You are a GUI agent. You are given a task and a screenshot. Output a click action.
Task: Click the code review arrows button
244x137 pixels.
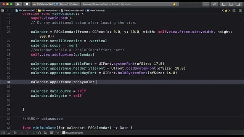(214, 4)
